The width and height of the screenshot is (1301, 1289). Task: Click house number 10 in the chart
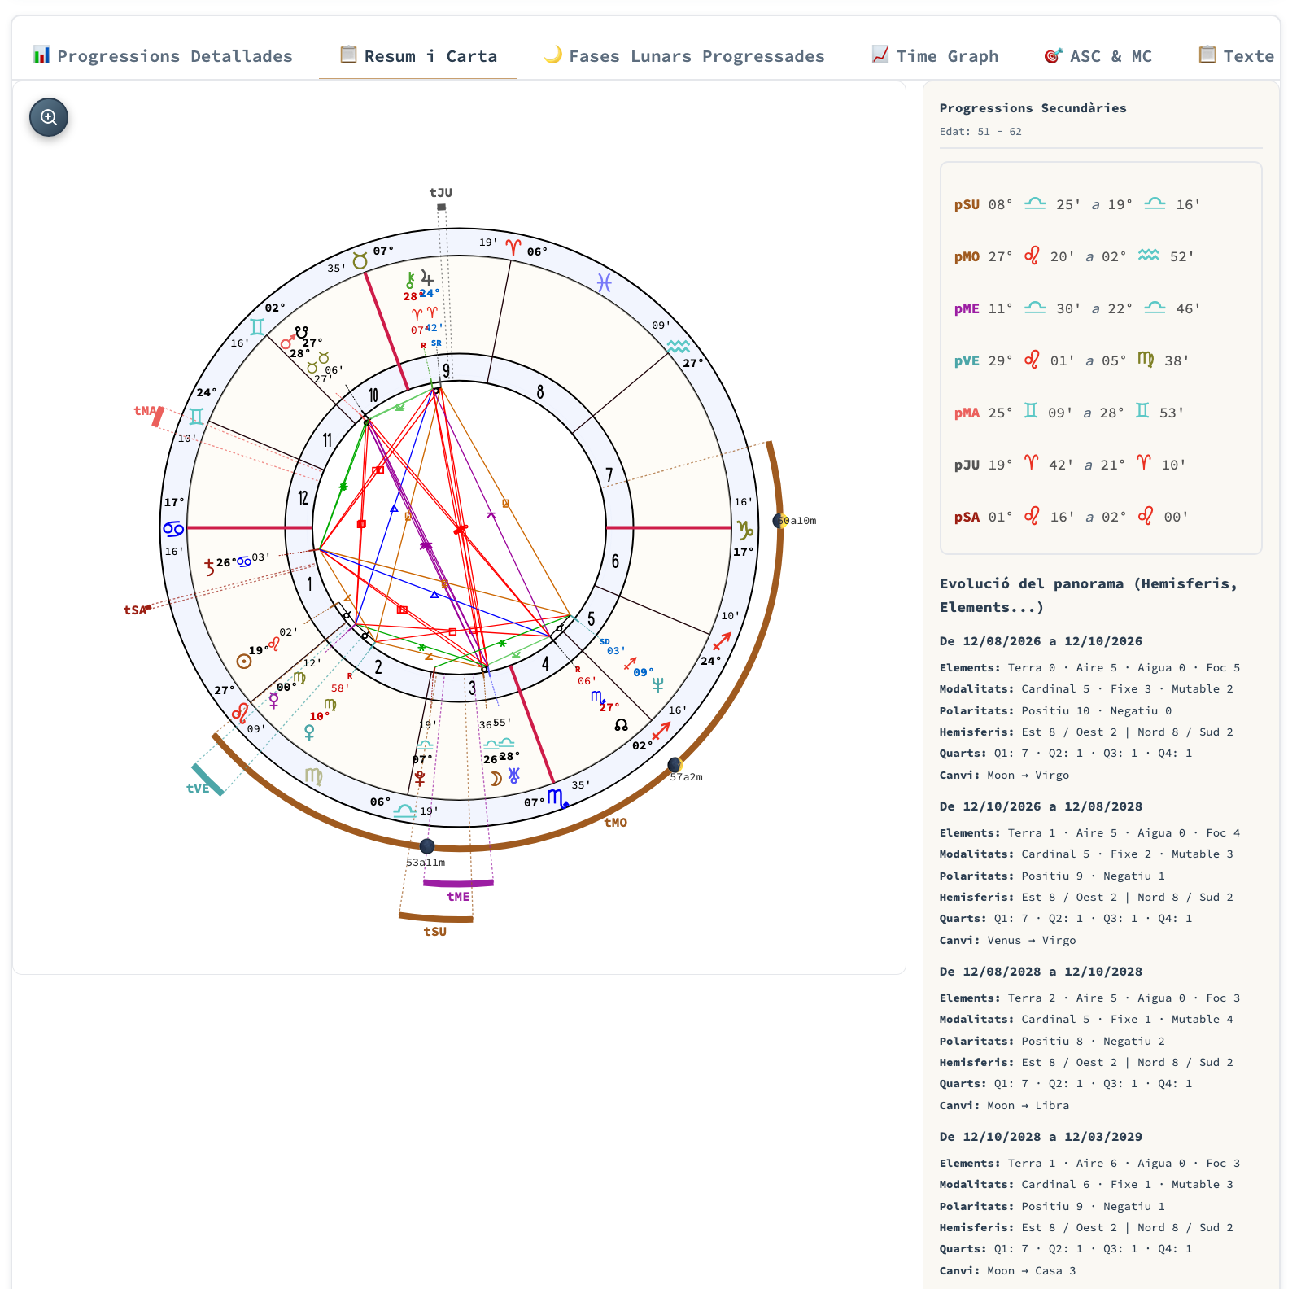(x=373, y=395)
